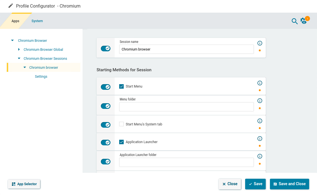Collapse the Chromium Browser tree node
This screenshot has height=195, width=317.
(x=12, y=41)
